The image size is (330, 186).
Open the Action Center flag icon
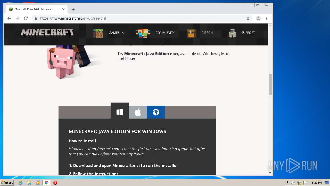pos(306,183)
